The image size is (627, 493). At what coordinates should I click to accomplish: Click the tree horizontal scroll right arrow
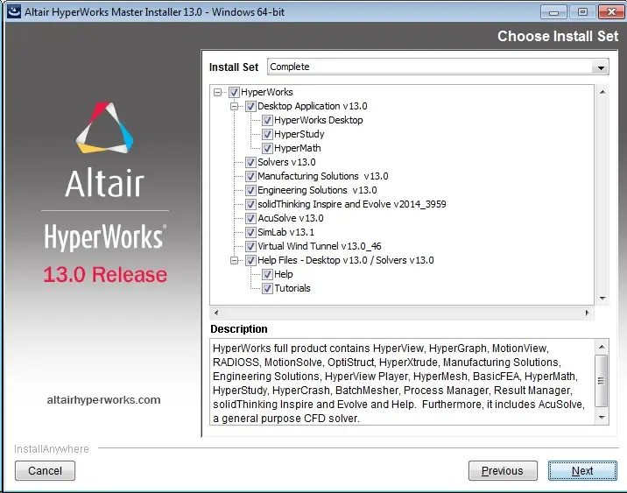[x=587, y=313]
